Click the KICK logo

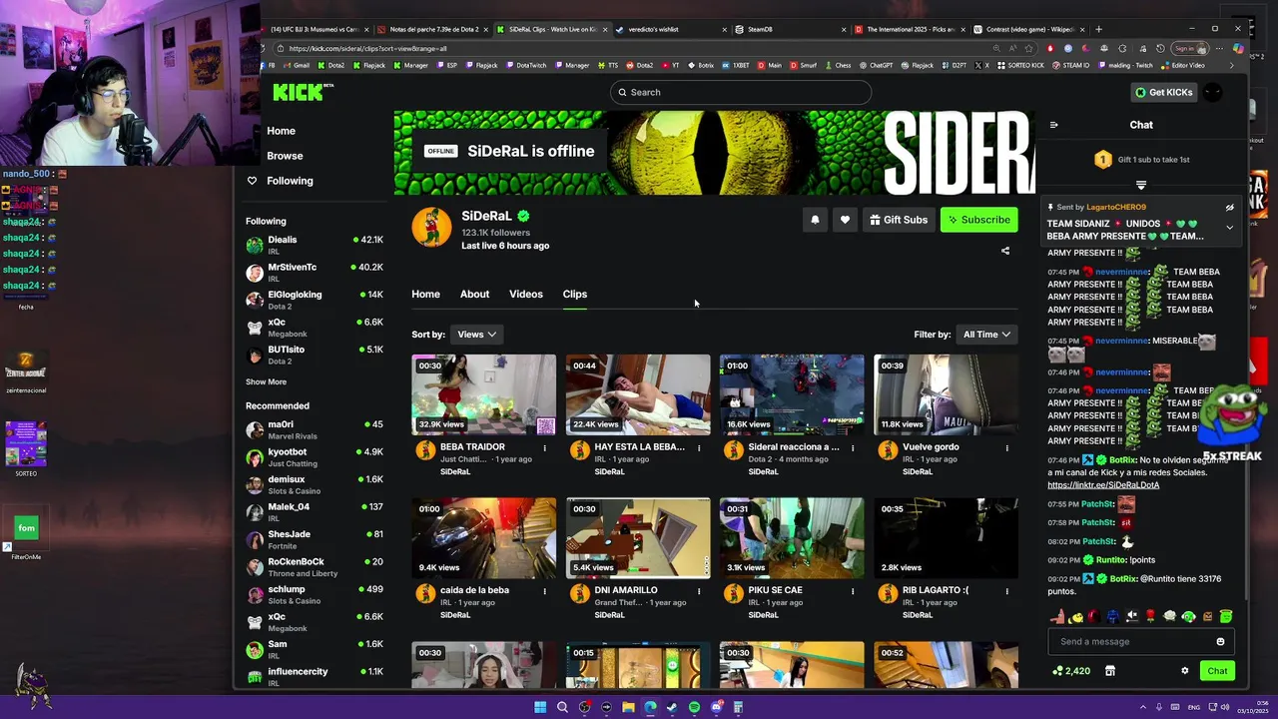(x=300, y=92)
